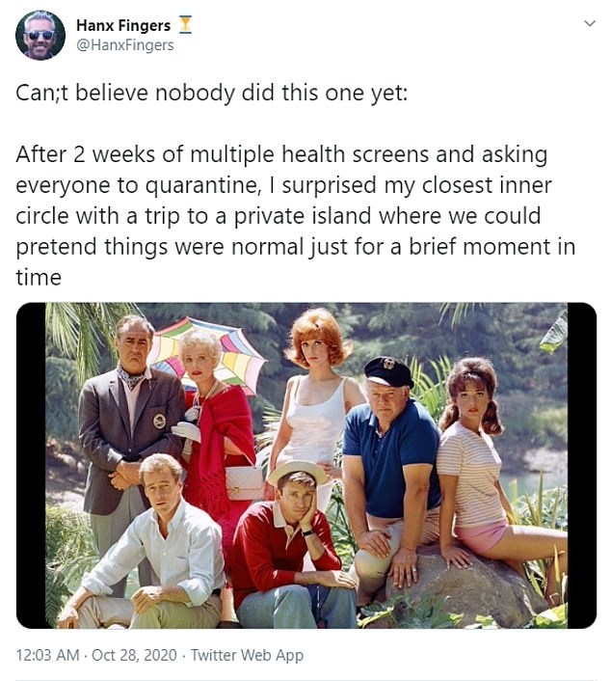Open the Twitter Web App source link
Image resolution: width=611 pixels, height=681 pixels.
pyautogui.click(x=247, y=655)
